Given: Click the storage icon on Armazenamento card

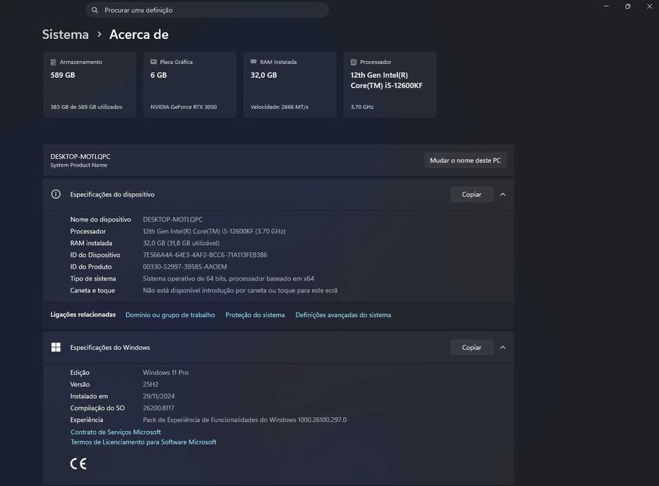Looking at the screenshot, I should coord(53,62).
